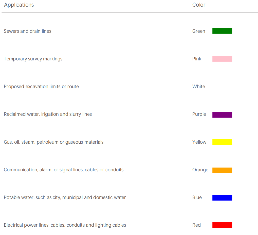
Task: Click the Orange color label
Action: [x=200, y=170]
